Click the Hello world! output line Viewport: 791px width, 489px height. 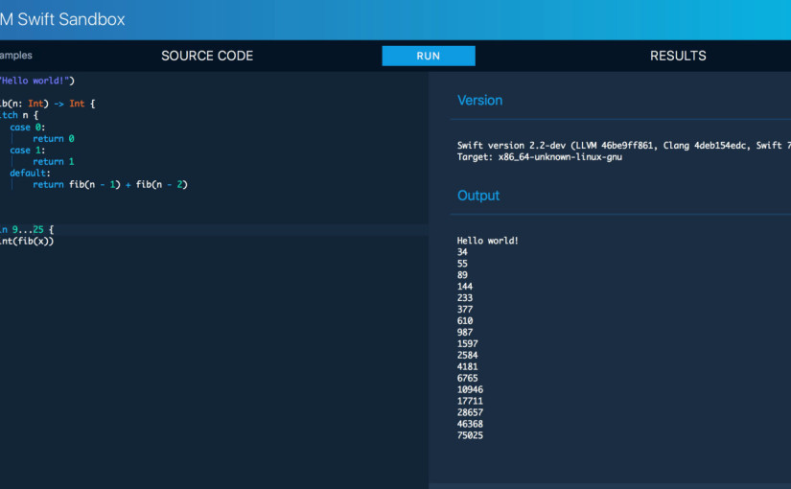(x=488, y=241)
